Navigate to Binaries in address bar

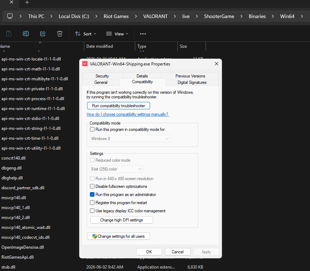257,16
